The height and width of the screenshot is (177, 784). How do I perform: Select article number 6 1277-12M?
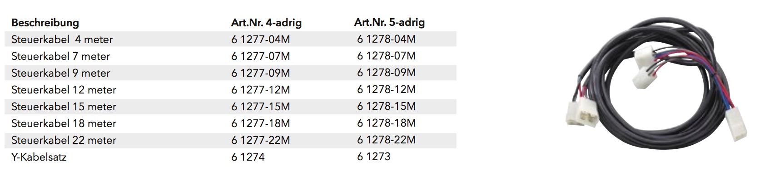point(261,90)
